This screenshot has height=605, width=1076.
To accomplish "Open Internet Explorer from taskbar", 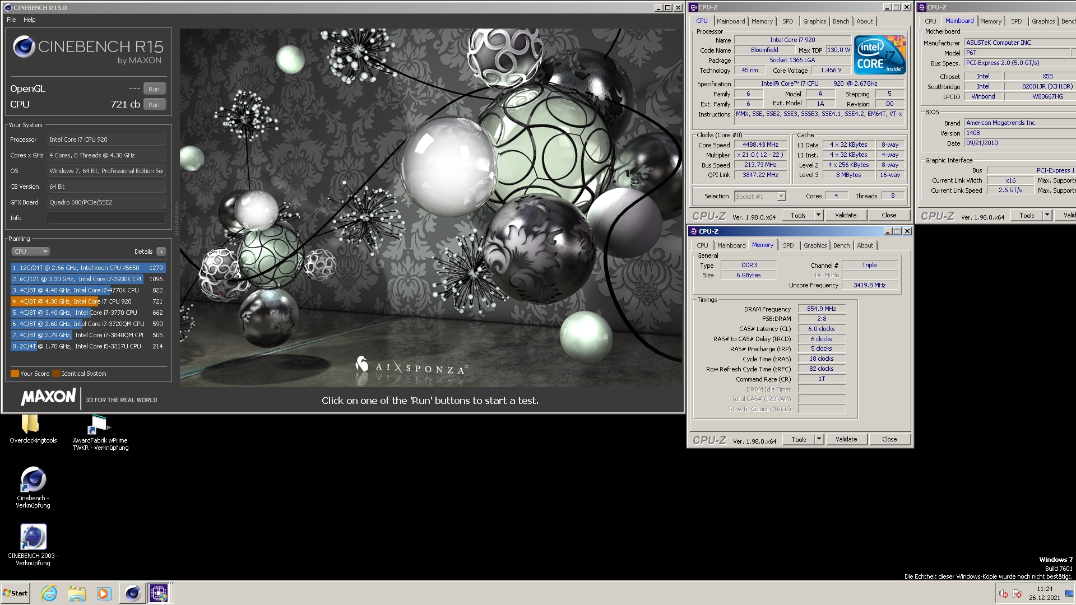I will (x=49, y=593).
